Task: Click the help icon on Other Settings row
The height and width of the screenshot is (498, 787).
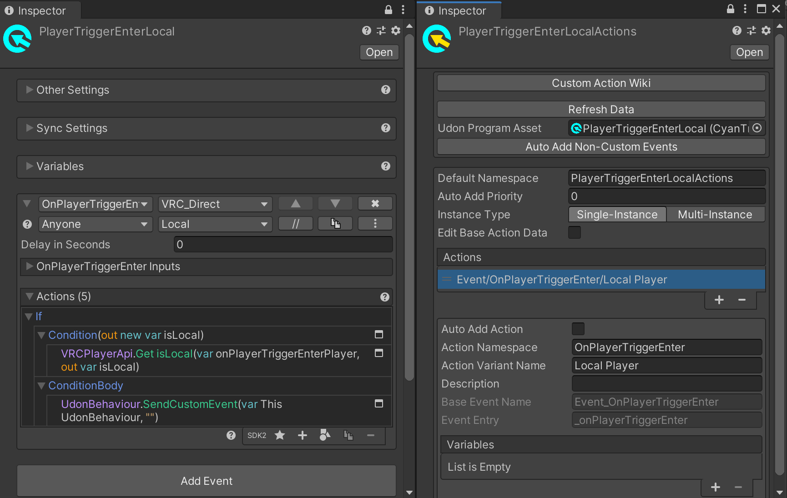Action: [386, 90]
